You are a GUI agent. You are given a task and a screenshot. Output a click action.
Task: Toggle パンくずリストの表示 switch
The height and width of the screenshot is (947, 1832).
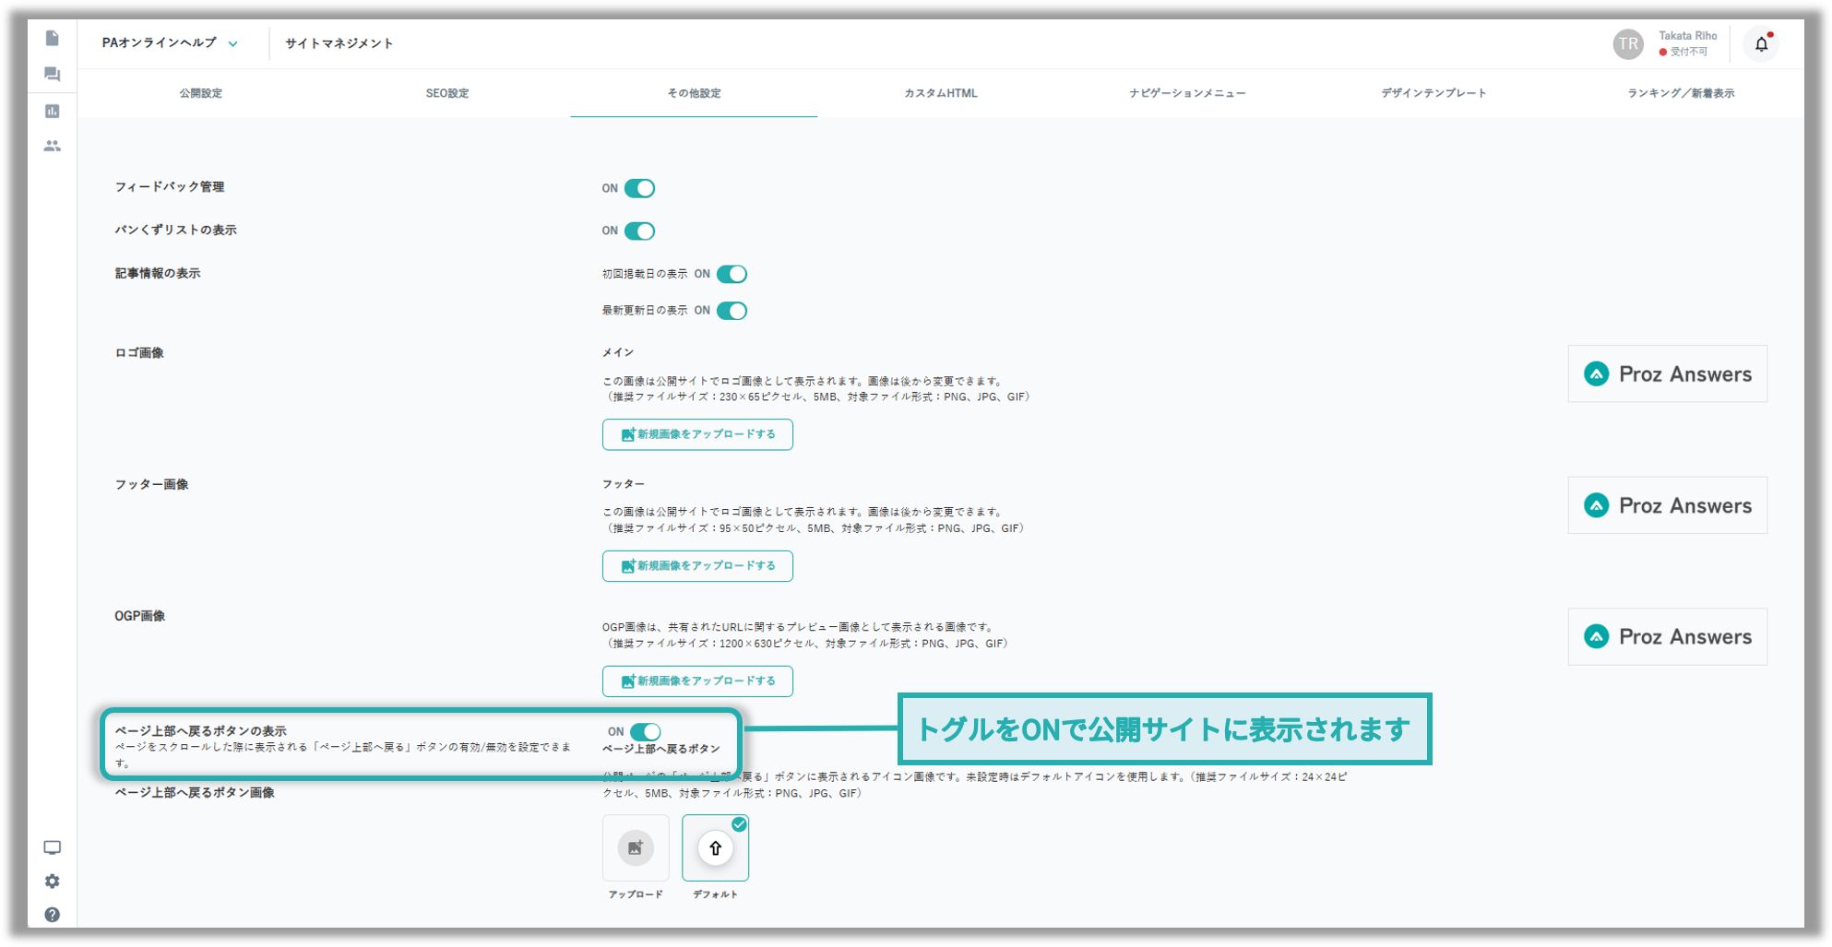coord(639,231)
